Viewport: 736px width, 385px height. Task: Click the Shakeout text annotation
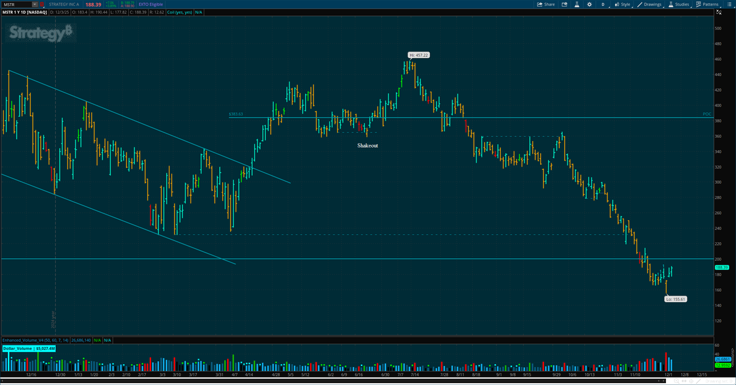click(368, 145)
